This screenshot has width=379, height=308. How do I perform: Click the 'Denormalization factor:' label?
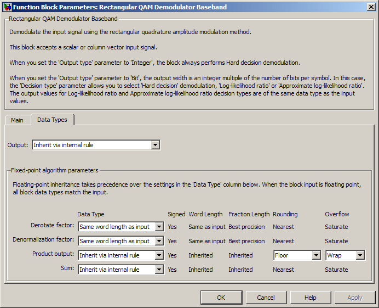pos(43,239)
